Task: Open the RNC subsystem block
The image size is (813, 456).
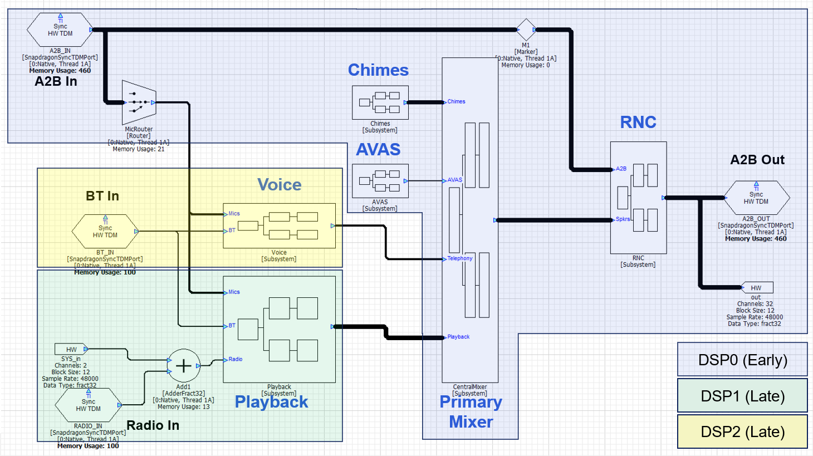Action: pos(638,198)
